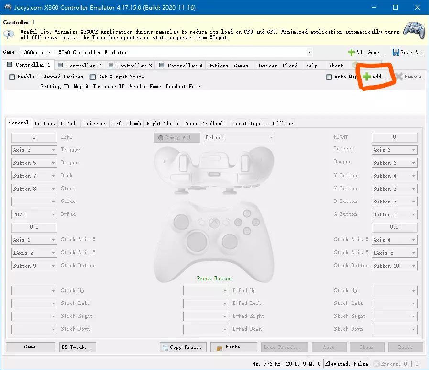Click the info tip icon under Controller 1
This screenshot has width=429, height=370.
coord(9,34)
